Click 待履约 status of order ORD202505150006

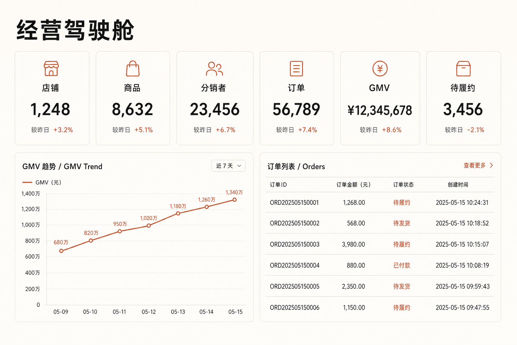coord(402,308)
